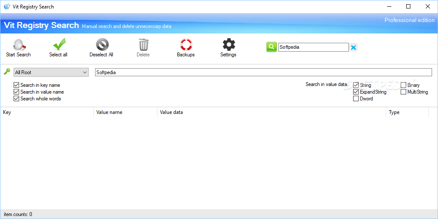The image size is (438, 219).
Task: Click the Professional edition label
Action: click(410, 20)
